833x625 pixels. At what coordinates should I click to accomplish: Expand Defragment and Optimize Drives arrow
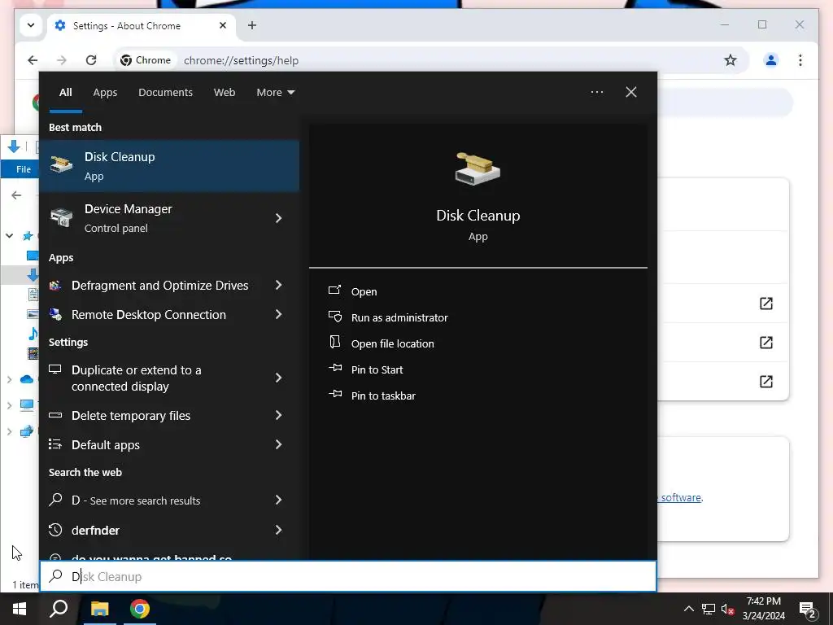[278, 285]
